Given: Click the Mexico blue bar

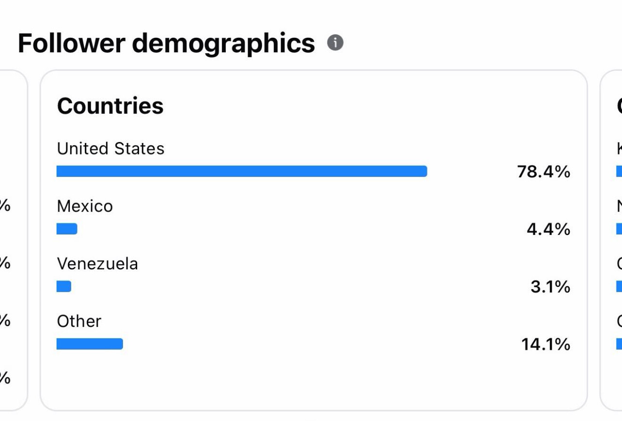Looking at the screenshot, I should 67,229.
